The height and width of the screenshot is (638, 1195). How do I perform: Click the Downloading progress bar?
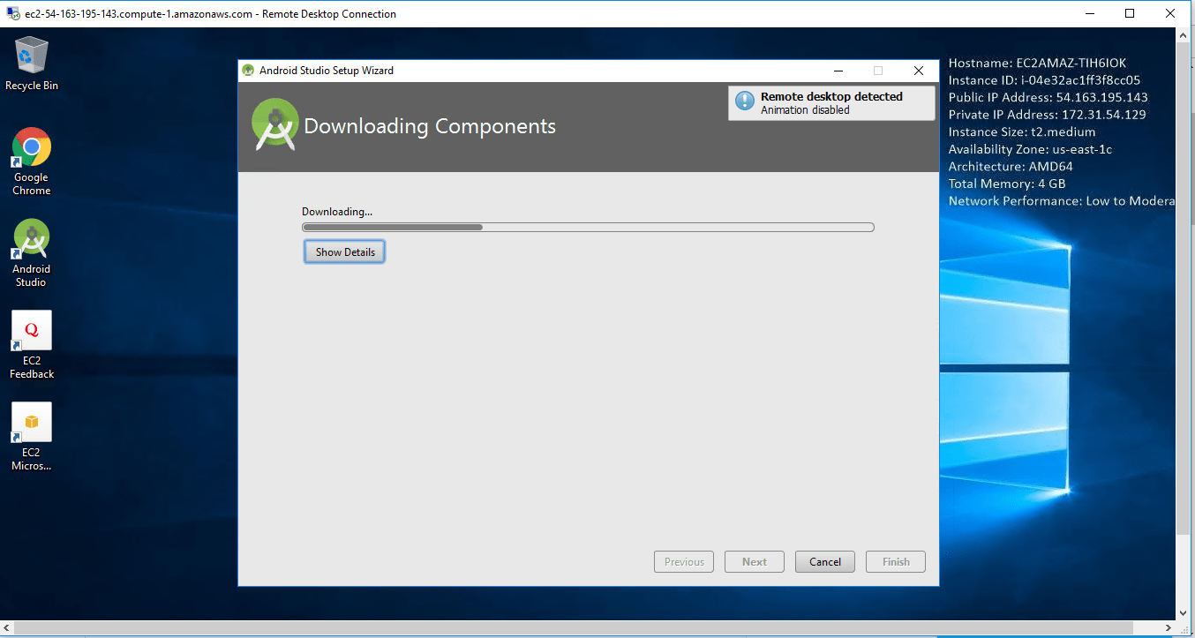point(588,228)
